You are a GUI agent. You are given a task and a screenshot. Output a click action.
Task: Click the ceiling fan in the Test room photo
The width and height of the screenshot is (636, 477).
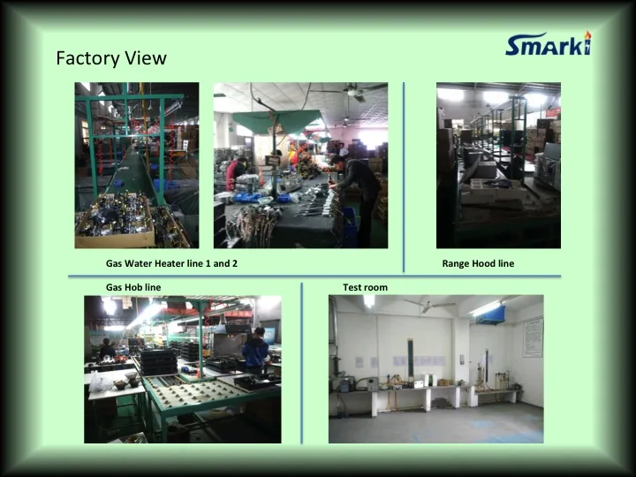tap(427, 305)
